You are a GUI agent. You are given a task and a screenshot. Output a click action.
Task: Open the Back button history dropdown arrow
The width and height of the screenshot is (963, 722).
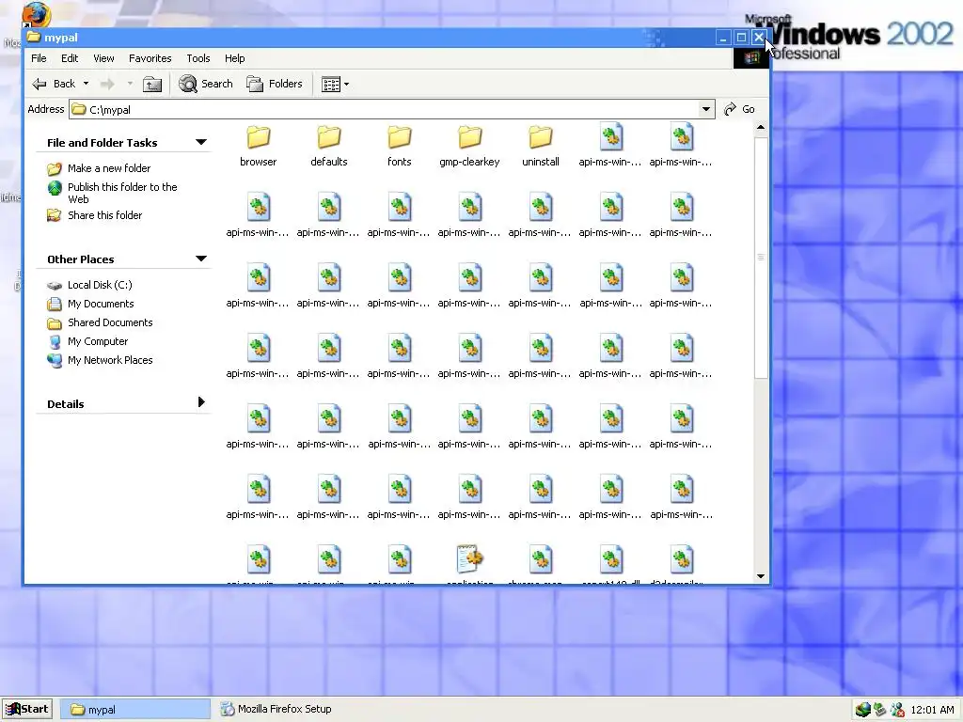86,84
